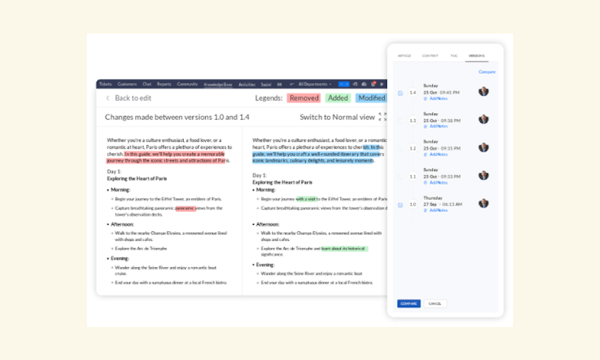The image size is (600, 360).
Task: Open the Knowledge Base module
Action: click(x=218, y=85)
